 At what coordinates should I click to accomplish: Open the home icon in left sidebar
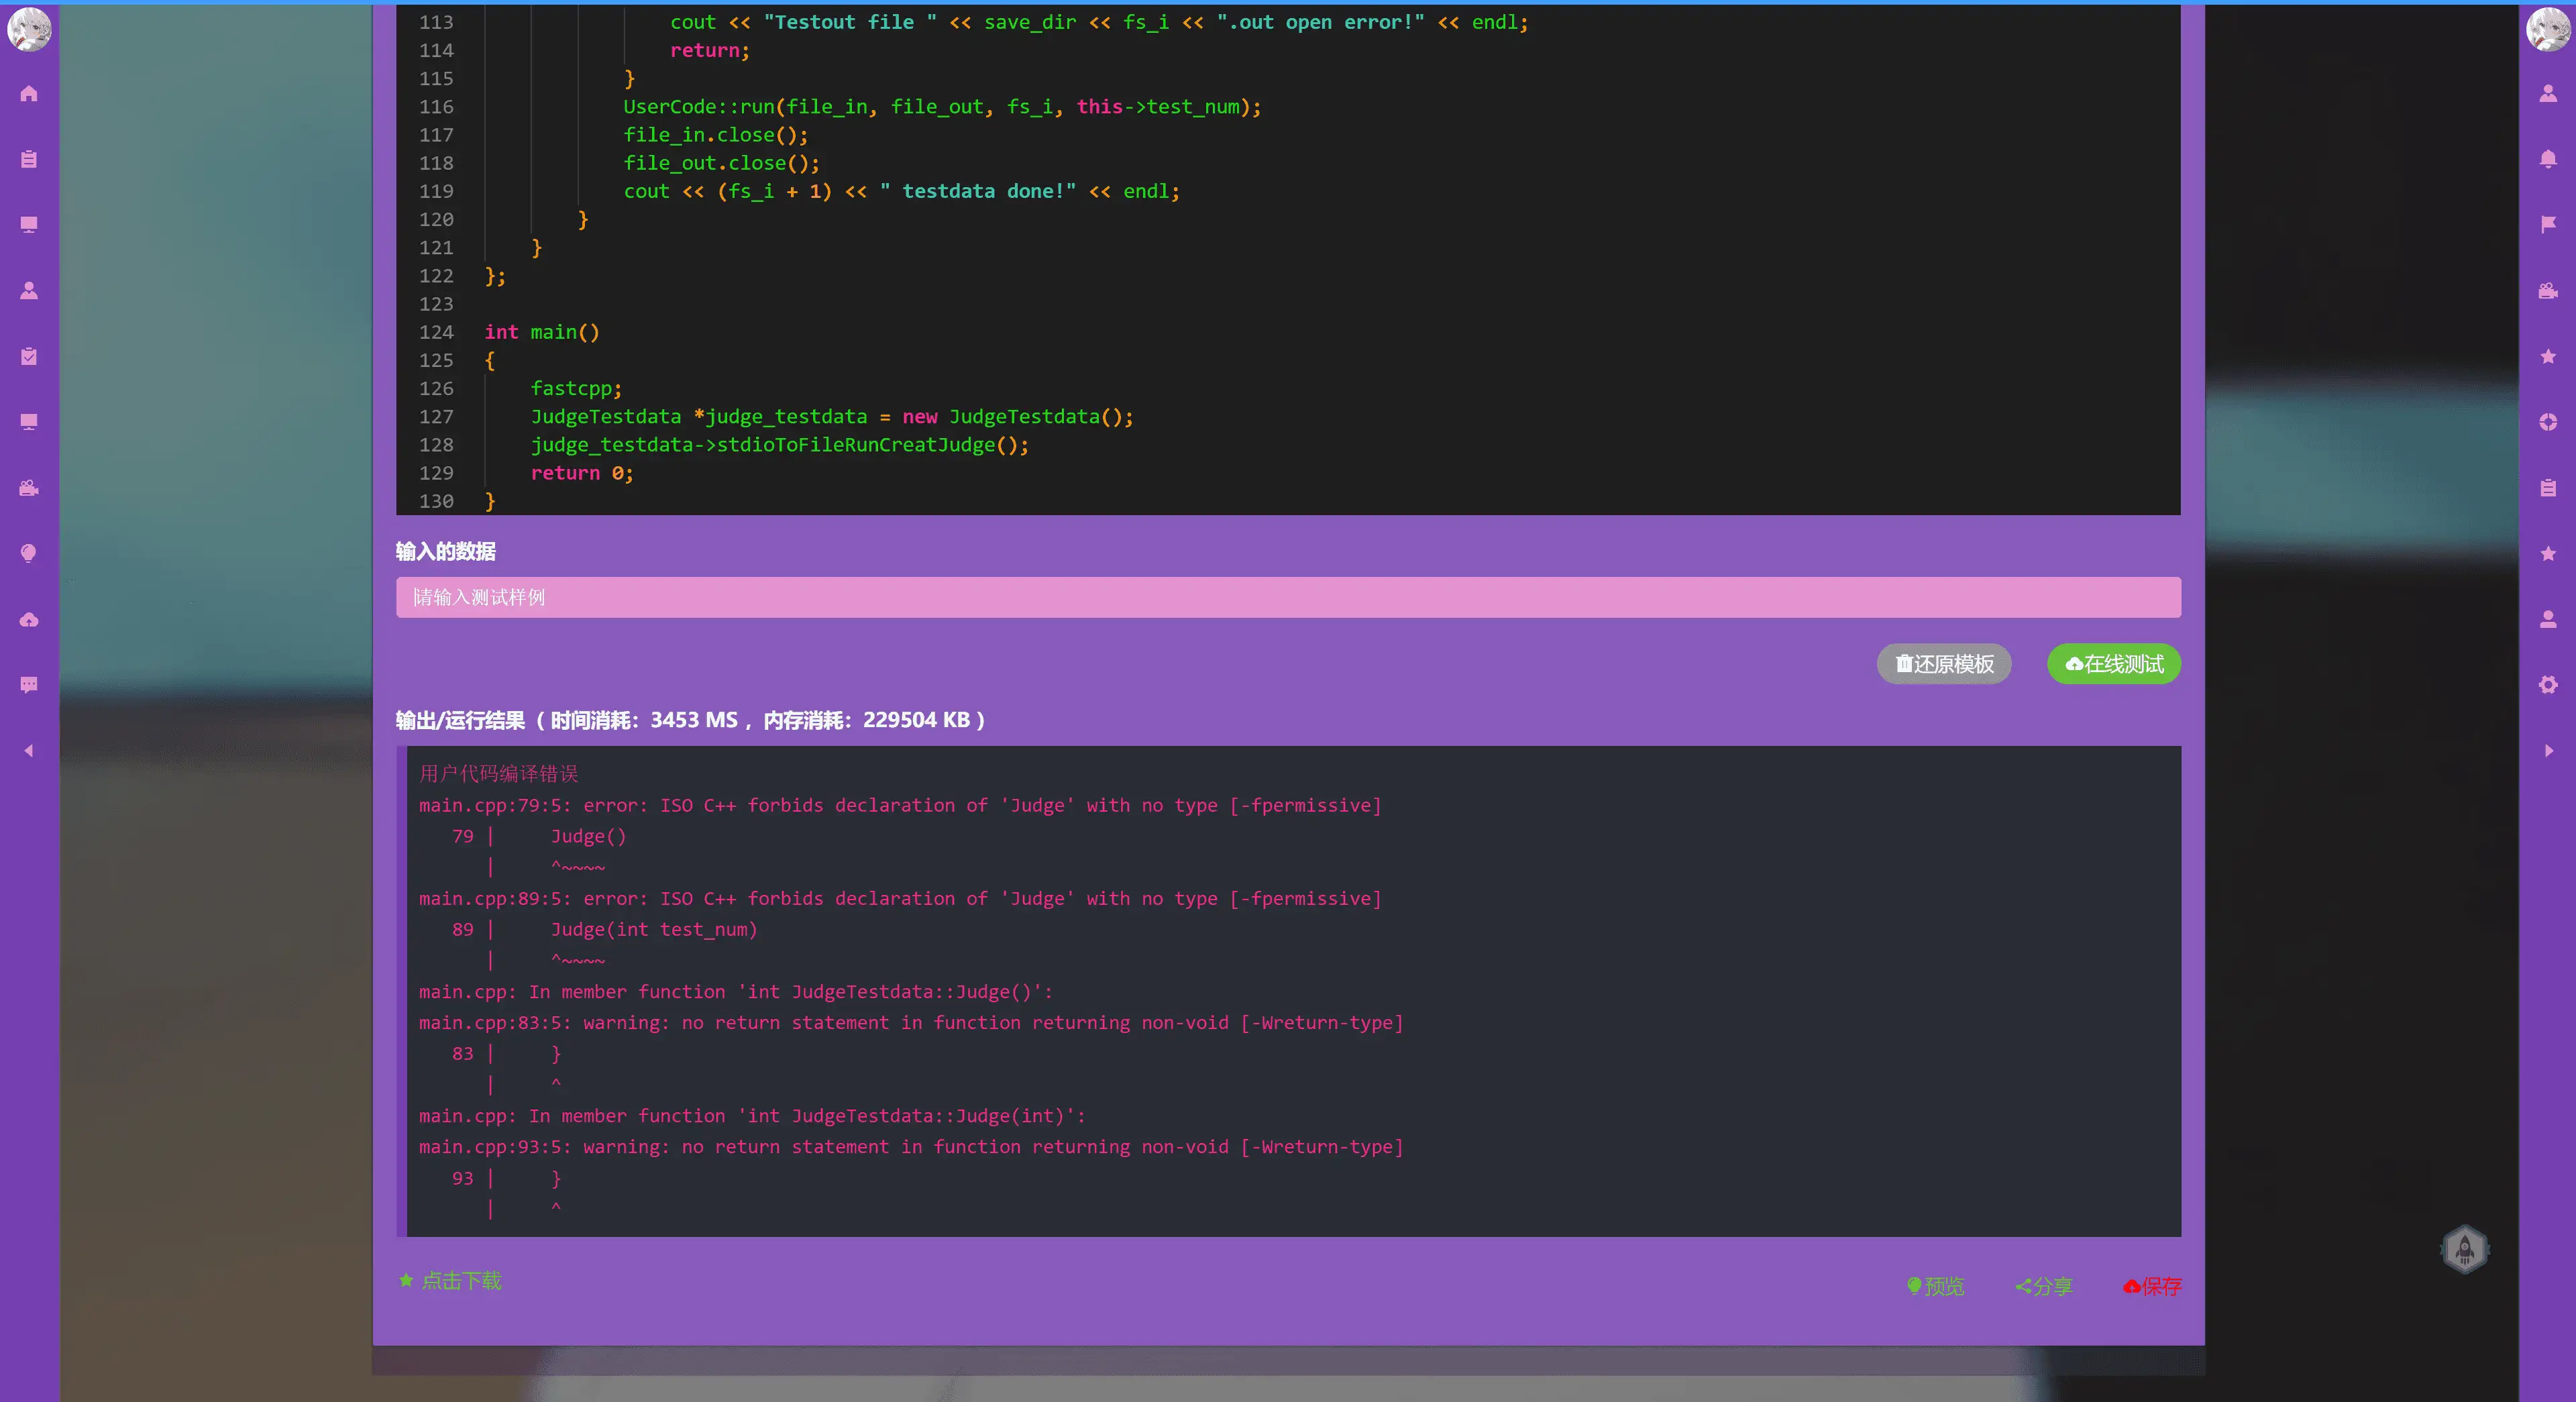coord(29,94)
